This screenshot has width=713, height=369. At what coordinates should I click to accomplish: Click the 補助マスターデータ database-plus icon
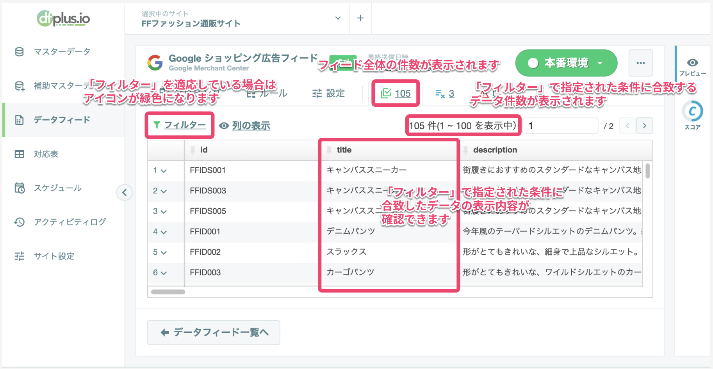coord(19,86)
